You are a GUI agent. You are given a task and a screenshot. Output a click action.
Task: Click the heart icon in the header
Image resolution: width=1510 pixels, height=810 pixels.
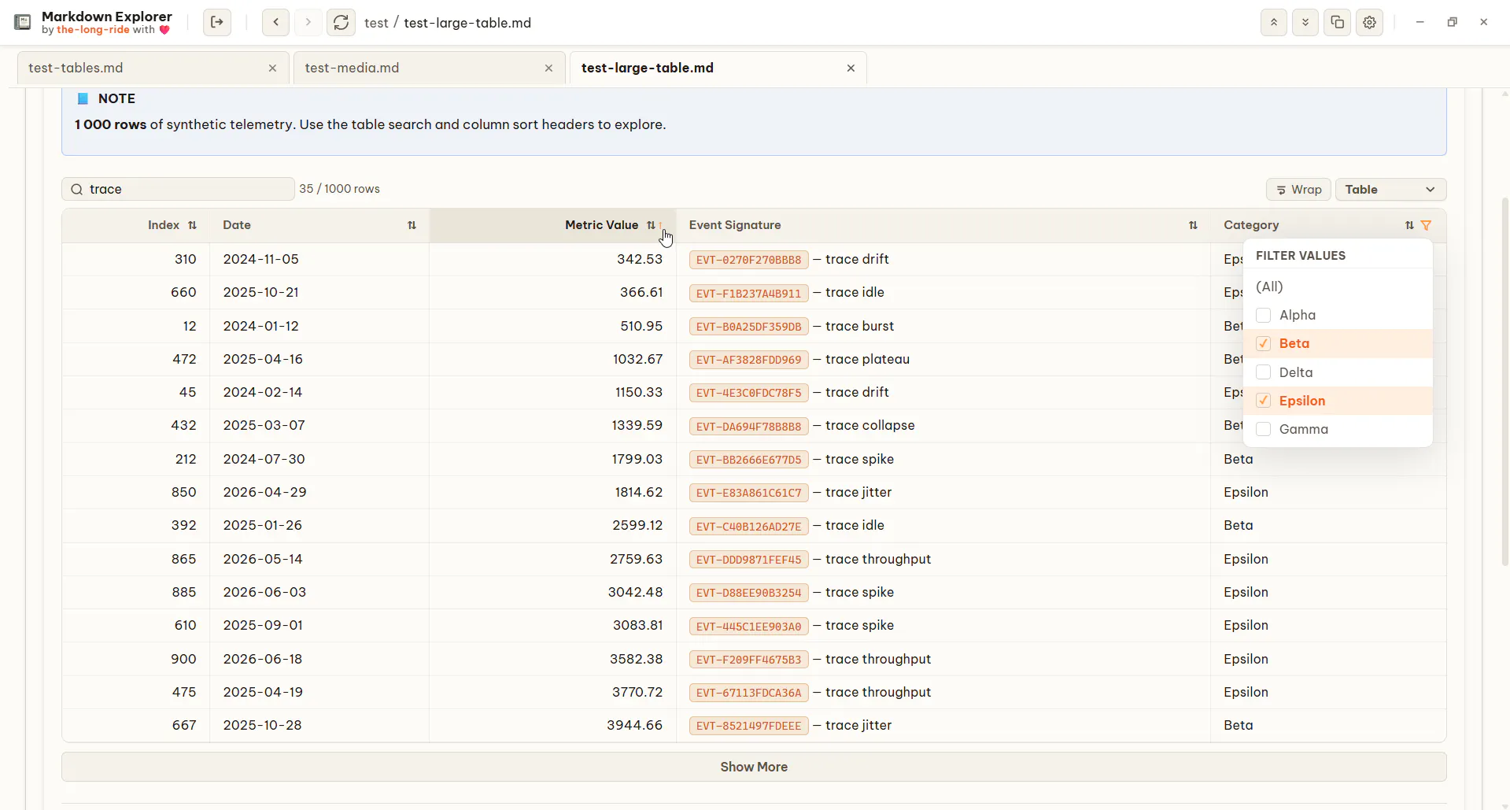pyautogui.click(x=164, y=30)
